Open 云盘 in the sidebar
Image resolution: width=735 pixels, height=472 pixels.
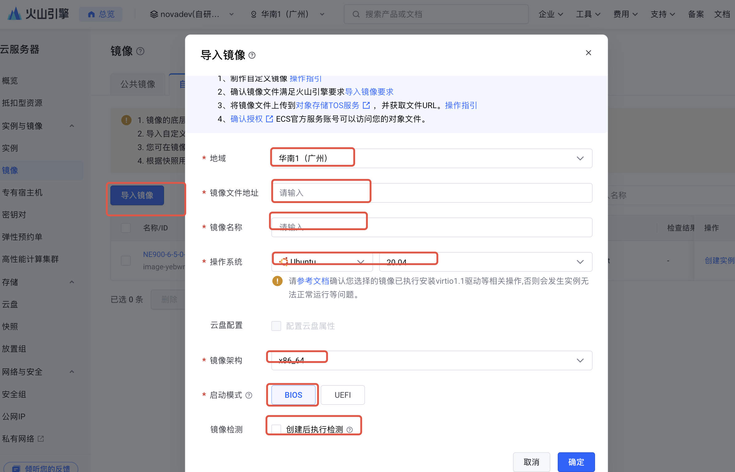(x=10, y=304)
